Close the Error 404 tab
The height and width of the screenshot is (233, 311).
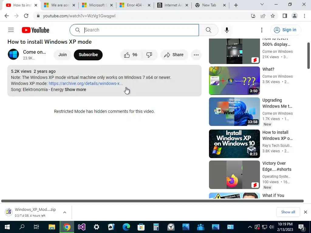click(x=149, y=5)
